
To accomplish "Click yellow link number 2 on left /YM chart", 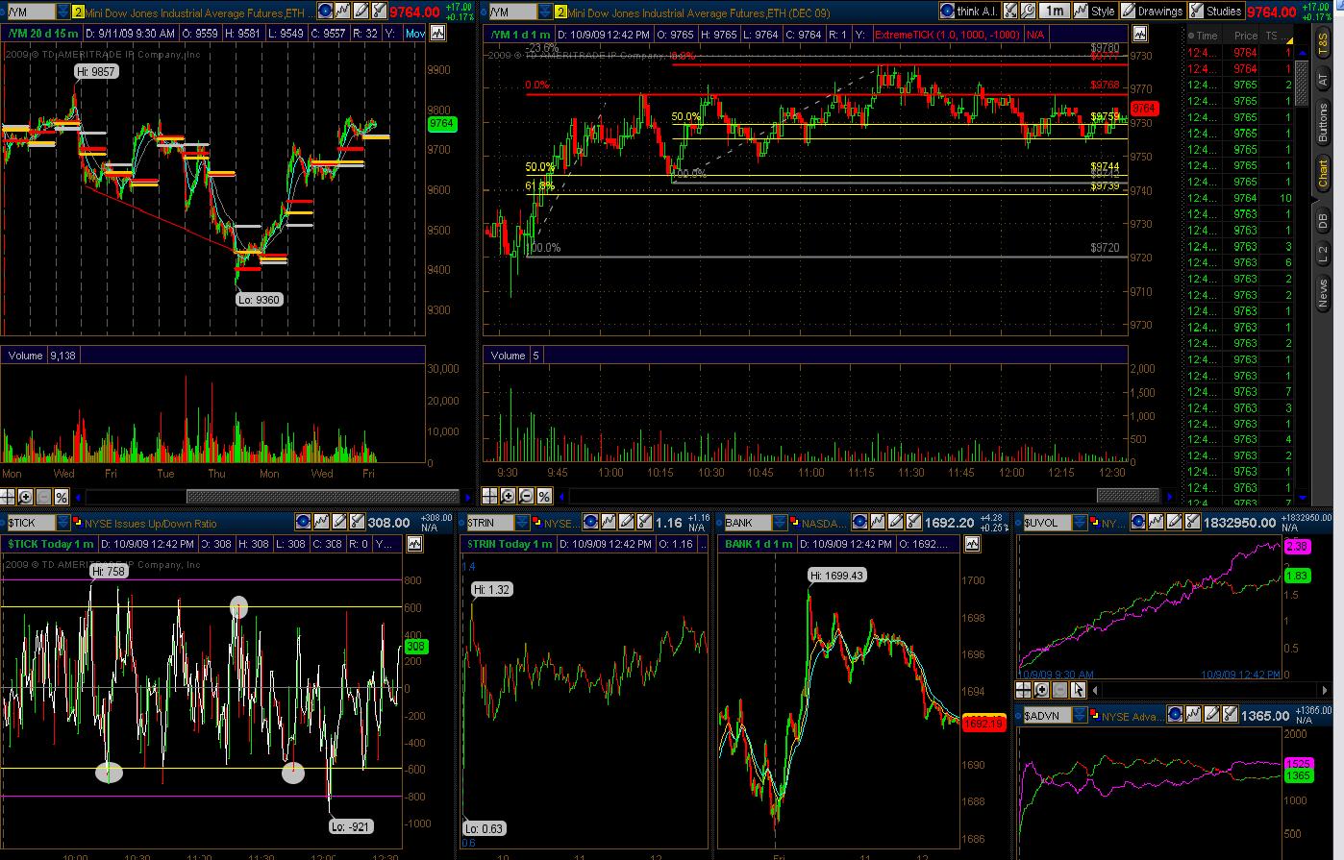I will click(x=79, y=12).
